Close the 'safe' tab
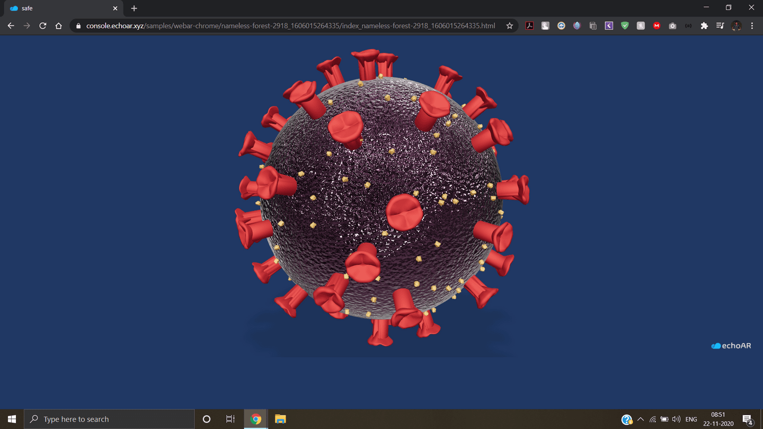Screen dimensions: 763x429 click(115, 8)
